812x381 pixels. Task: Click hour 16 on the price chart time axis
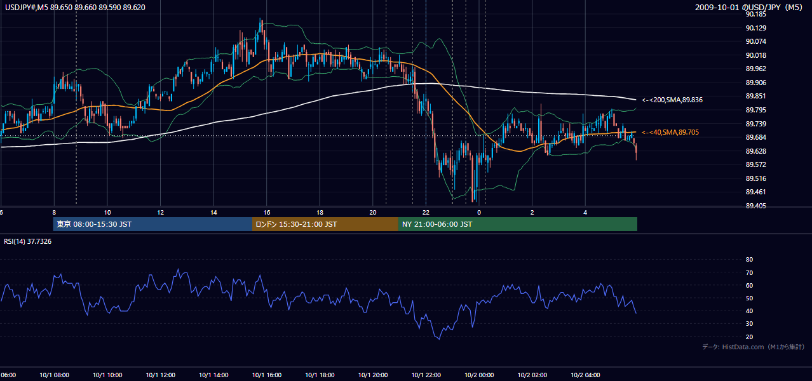pyautogui.click(x=267, y=212)
